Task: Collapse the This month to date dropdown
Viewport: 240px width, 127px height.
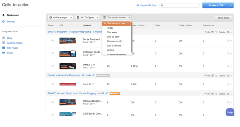Action: point(117,18)
